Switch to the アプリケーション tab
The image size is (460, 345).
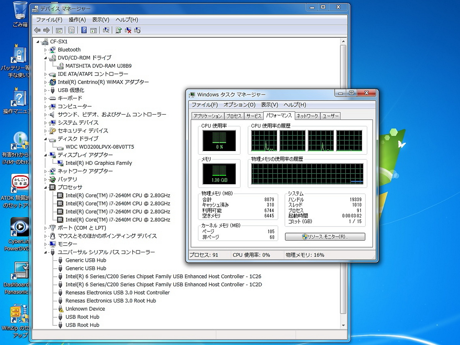[207, 116]
